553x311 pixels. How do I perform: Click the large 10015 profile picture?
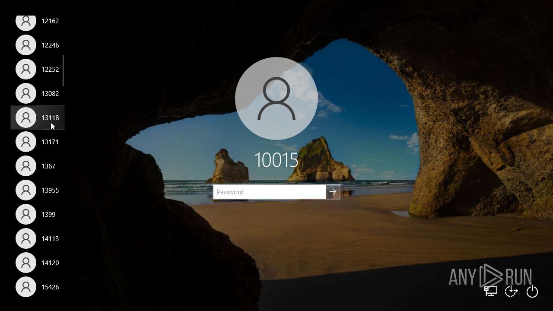pyautogui.click(x=276, y=98)
